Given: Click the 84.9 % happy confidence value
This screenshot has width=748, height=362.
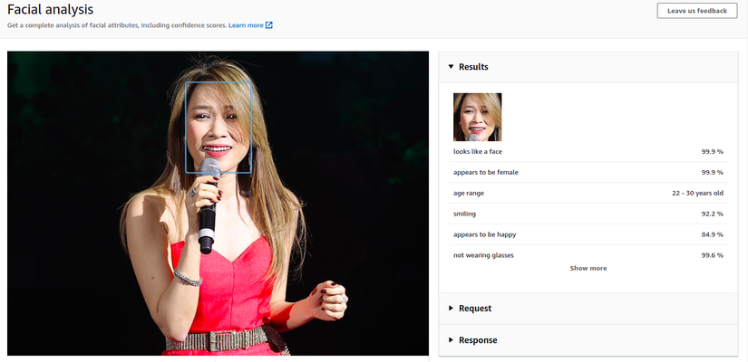Looking at the screenshot, I should pyautogui.click(x=713, y=234).
